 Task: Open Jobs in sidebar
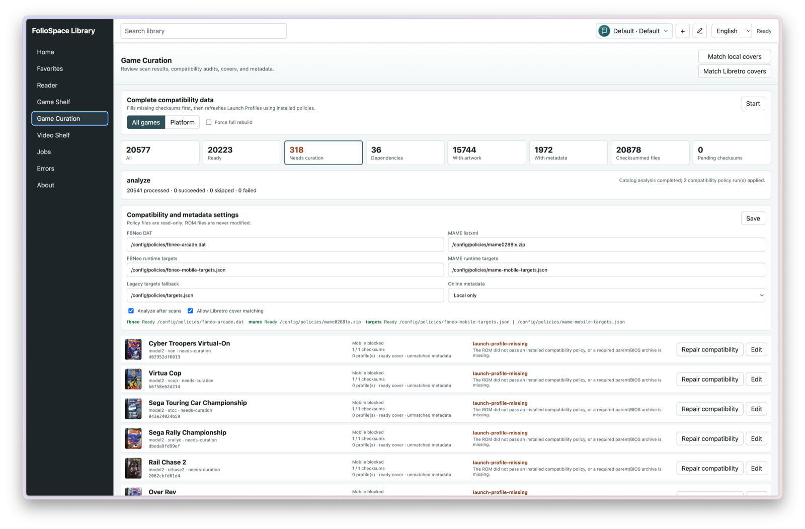70,152
